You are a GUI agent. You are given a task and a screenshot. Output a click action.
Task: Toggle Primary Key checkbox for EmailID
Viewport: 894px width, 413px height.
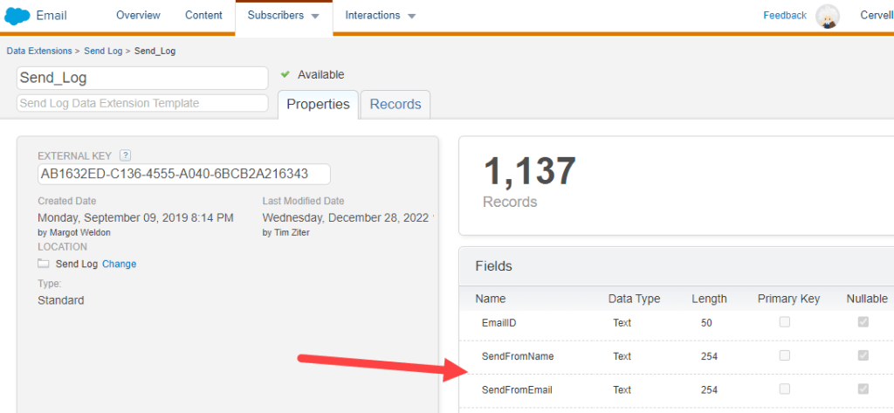(785, 322)
